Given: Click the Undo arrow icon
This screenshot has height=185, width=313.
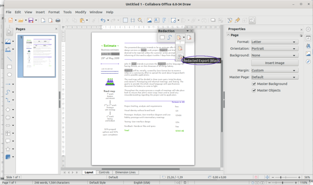Looking at the screenshot, I should pos(103,21).
